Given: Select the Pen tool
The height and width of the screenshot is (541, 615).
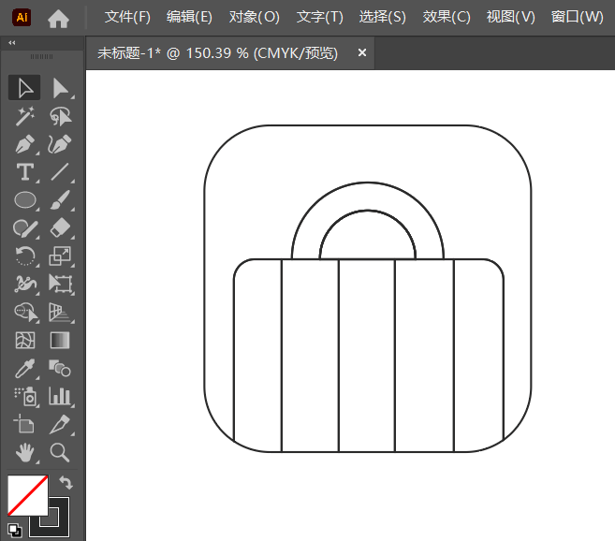Looking at the screenshot, I should (24, 144).
